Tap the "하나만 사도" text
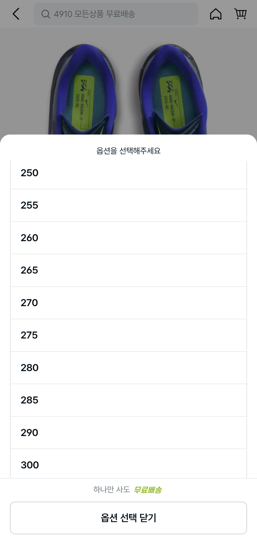 pyautogui.click(x=112, y=489)
